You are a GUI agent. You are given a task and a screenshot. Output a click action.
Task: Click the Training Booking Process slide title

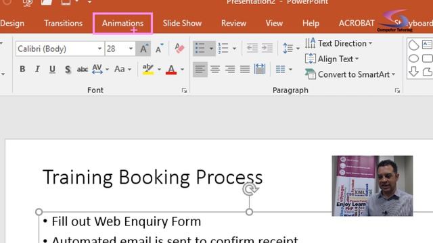pyautogui.click(x=152, y=177)
